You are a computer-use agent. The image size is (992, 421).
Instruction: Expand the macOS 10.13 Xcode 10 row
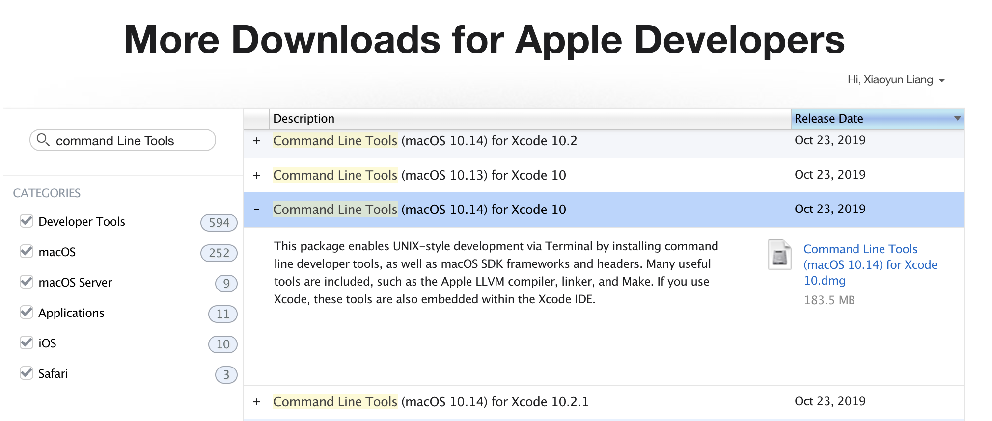pyautogui.click(x=256, y=175)
